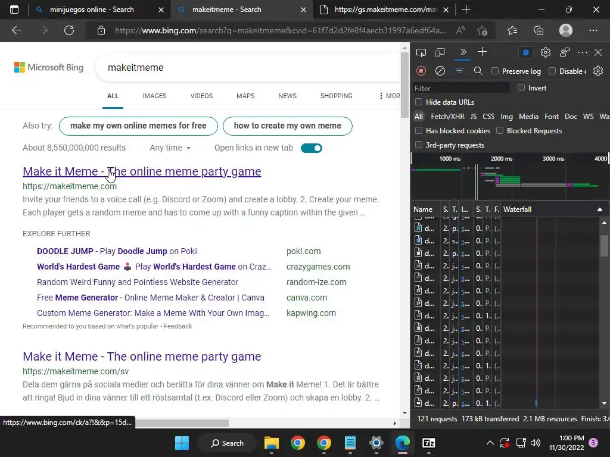Filter network requests by JS
Viewport: 610px width, 457px height.
pyautogui.click(x=473, y=117)
